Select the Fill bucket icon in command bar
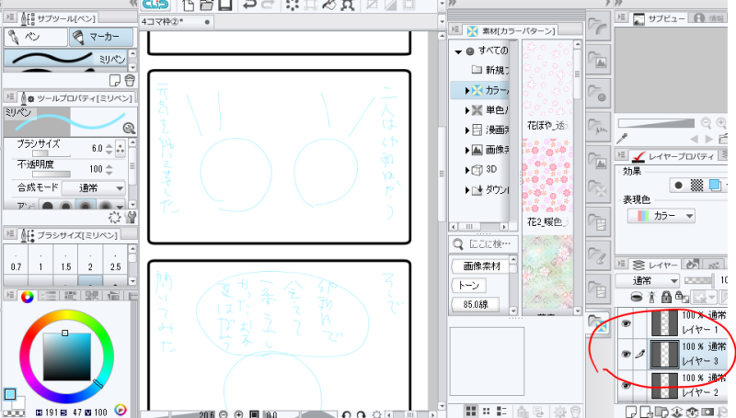The height and width of the screenshot is (418, 736). 329,6
